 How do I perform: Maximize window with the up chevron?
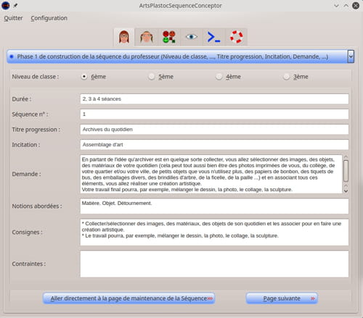click(346, 6)
